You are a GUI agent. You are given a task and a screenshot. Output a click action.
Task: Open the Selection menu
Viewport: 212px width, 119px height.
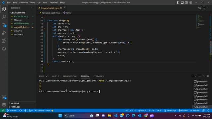click(24, 3)
